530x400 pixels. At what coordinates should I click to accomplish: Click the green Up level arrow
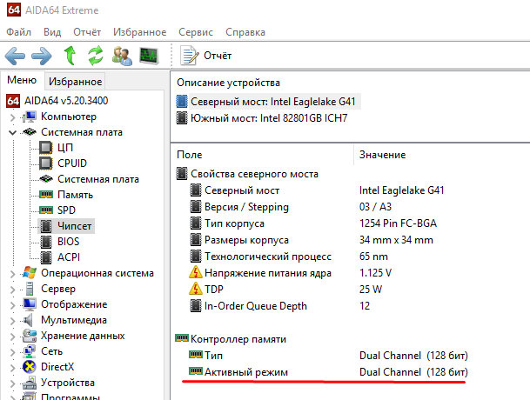(70, 56)
